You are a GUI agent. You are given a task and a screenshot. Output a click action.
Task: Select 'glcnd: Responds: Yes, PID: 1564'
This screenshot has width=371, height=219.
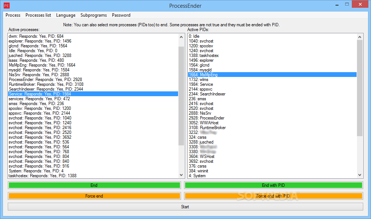[93, 46]
